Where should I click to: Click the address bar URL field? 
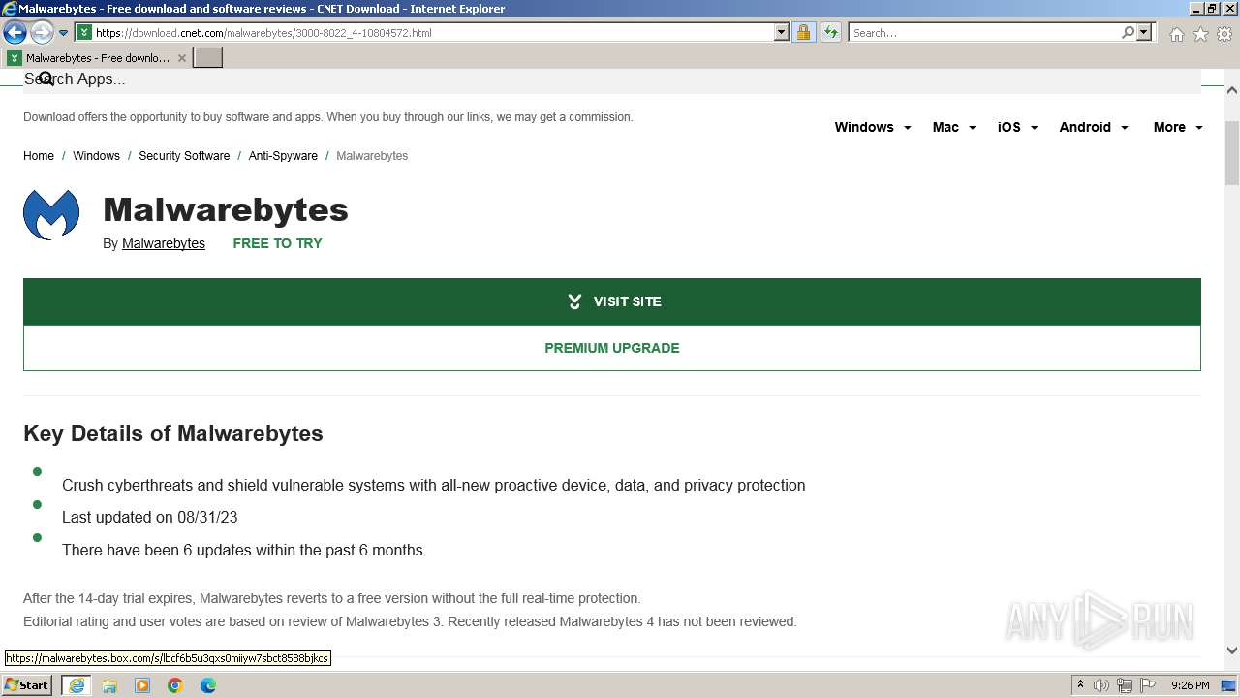(x=433, y=32)
